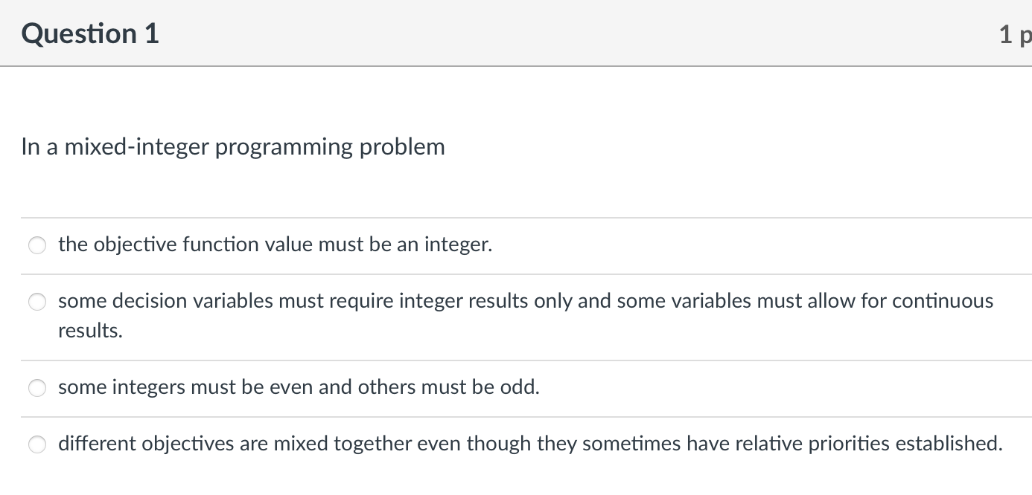Select the radio button for objective function integer answer
Viewport: 1032px width, 495px height.
pyautogui.click(x=37, y=245)
